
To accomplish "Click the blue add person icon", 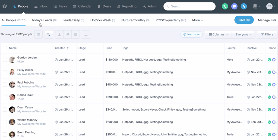I will [x=244, y=6].
